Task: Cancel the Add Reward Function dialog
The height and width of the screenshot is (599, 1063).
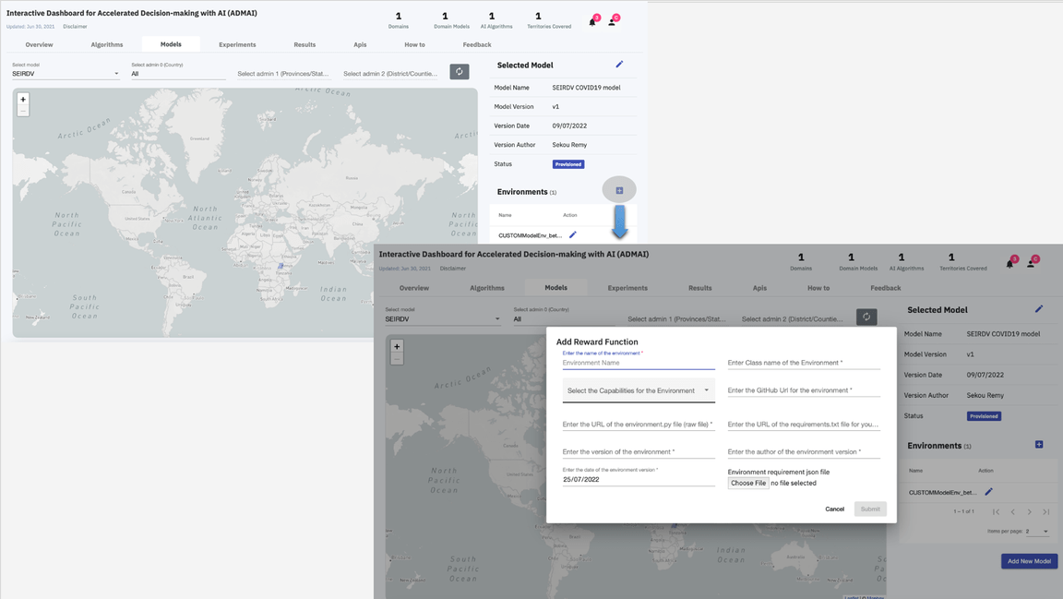Action: 834,509
